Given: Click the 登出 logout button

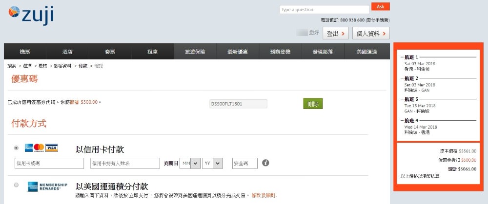Looking at the screenshot, I should point(337,34).
